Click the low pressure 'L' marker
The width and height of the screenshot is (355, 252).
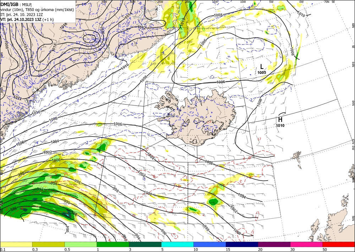pyautogui.click(x=262, y=66)
